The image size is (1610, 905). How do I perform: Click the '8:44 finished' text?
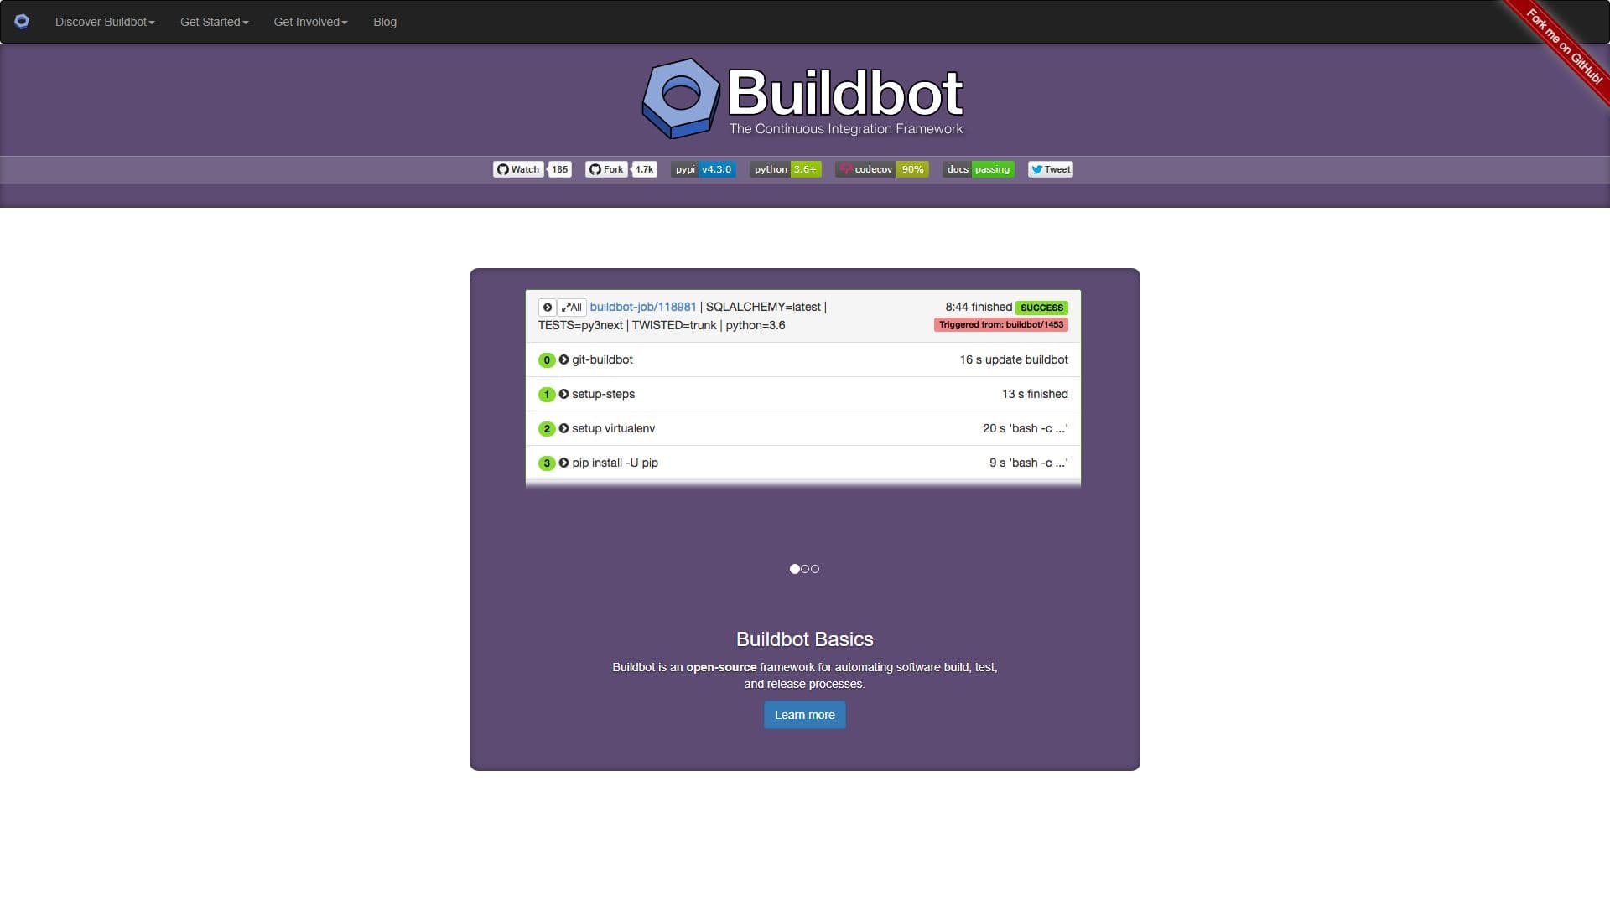pos(979,307)
